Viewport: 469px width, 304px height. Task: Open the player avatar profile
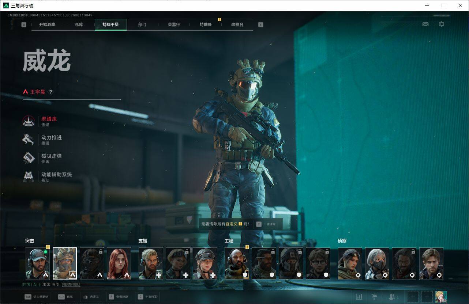[441, 297]
